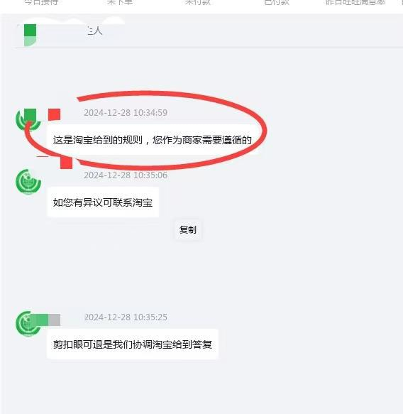
Task: Click the sender avatar for the 10:35:06 message
Action: (28, 182)
